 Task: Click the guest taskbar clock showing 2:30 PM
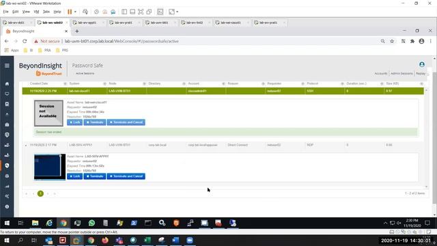click(x=412, y=223)
